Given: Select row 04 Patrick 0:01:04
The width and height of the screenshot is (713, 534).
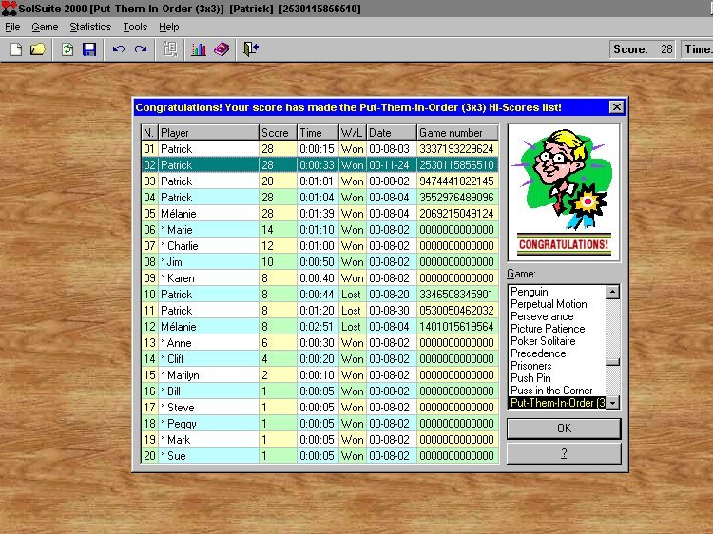Looking at the screenshot, I should pos(319,198).
